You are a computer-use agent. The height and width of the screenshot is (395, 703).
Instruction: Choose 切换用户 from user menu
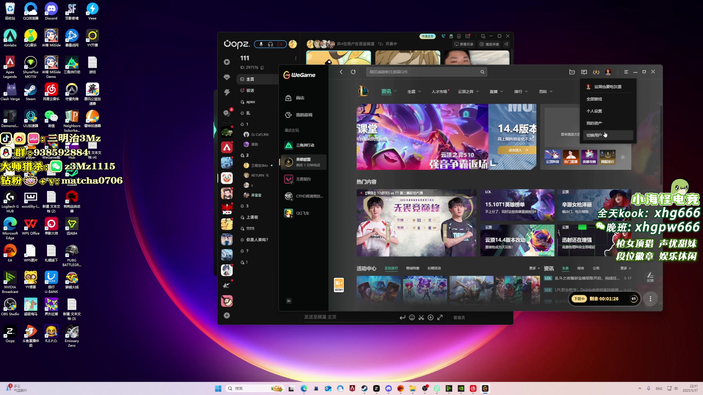pyautogui.click(x=608, y=135)
